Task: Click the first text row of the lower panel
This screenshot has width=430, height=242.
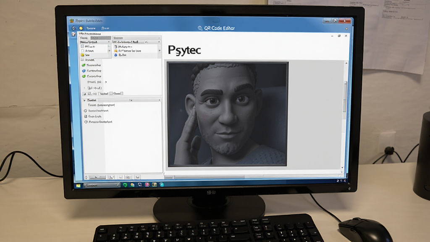Action: pyautogui.click(x=101, y=105)
